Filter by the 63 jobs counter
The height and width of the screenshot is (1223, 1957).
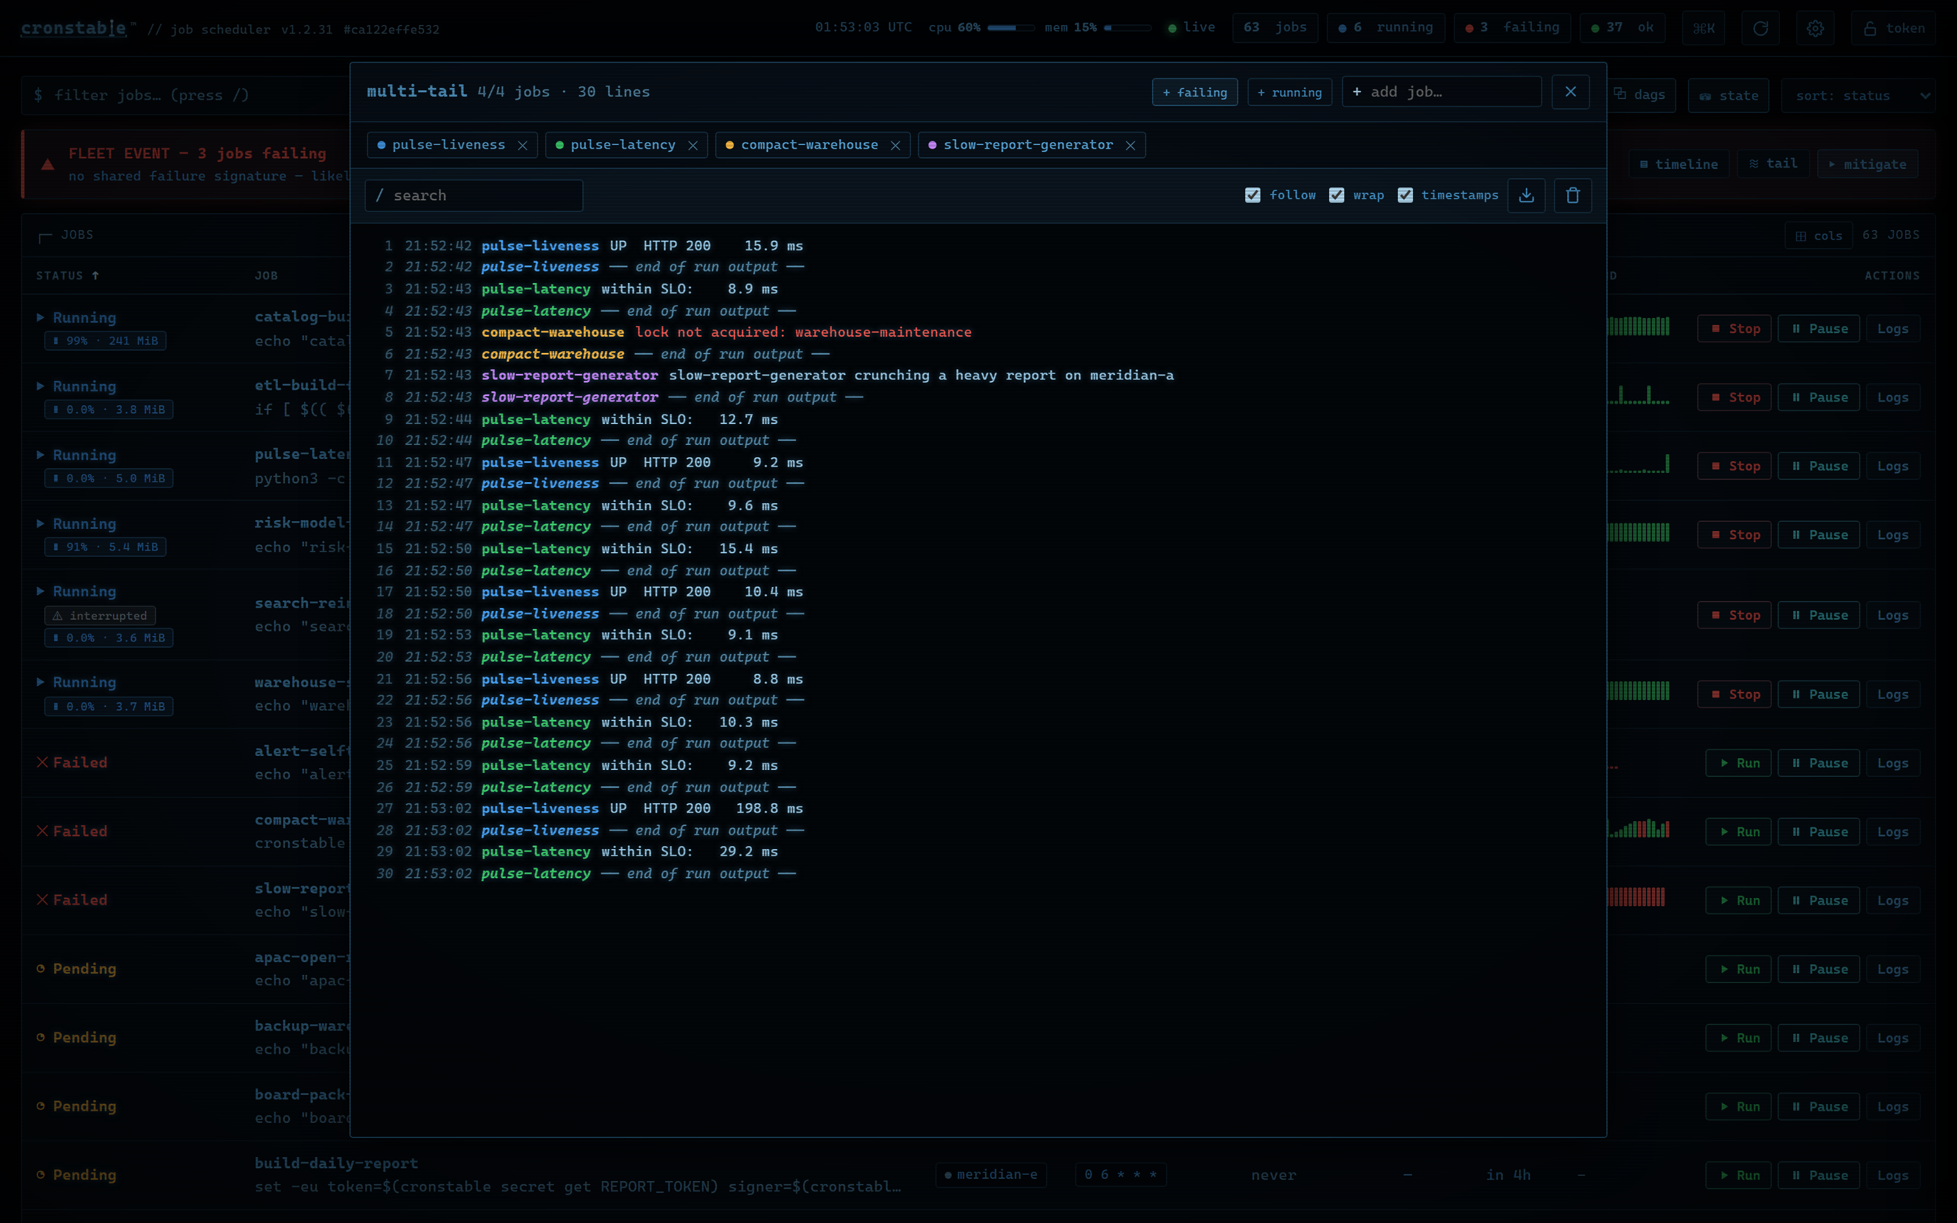1274,27
